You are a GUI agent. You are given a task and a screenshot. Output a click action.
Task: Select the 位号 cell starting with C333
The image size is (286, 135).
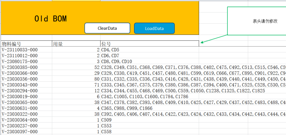point(150,85)
